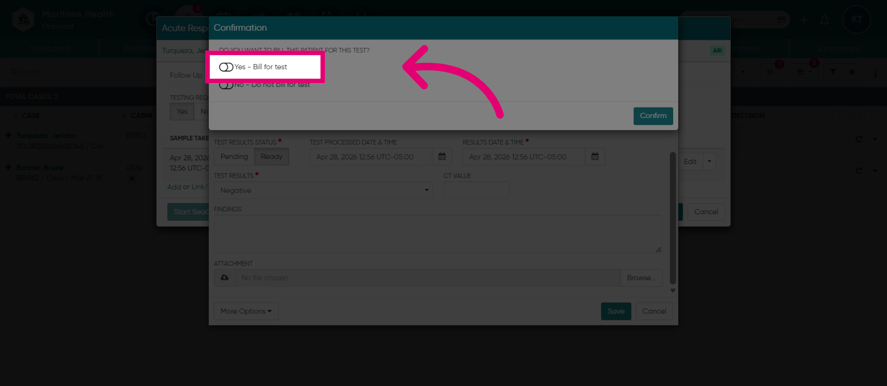The width and height of the screenshot is (887, 386).
Task: Open the list view dropdown with badge 2
Action: [803, 72]
